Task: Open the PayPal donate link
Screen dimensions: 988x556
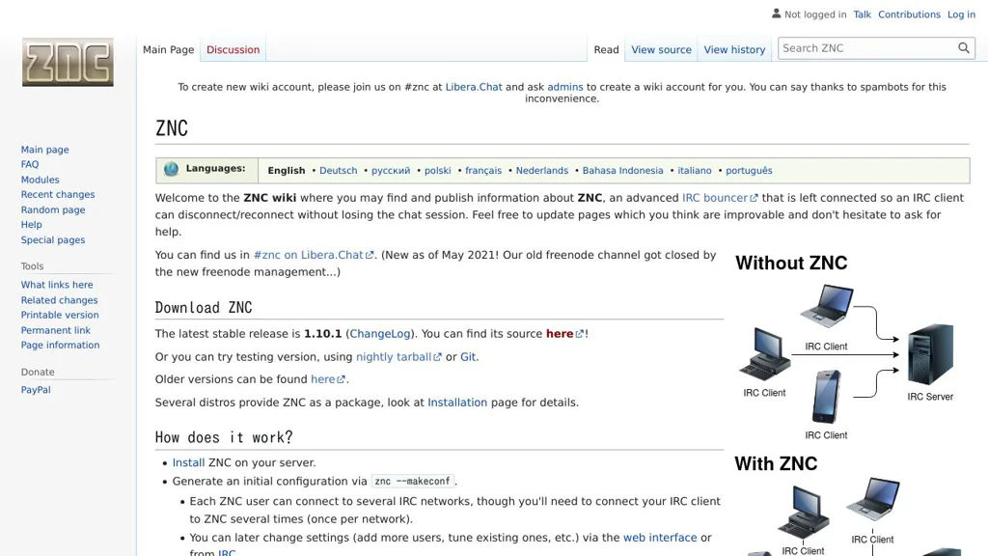Action: [36, 390]
